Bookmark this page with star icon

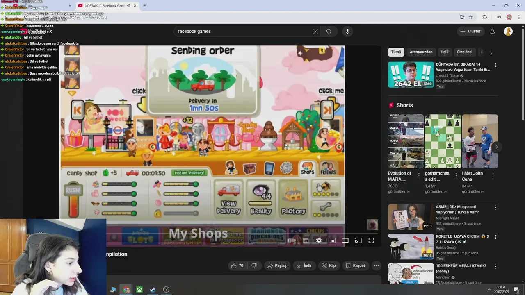pos(471,17)
